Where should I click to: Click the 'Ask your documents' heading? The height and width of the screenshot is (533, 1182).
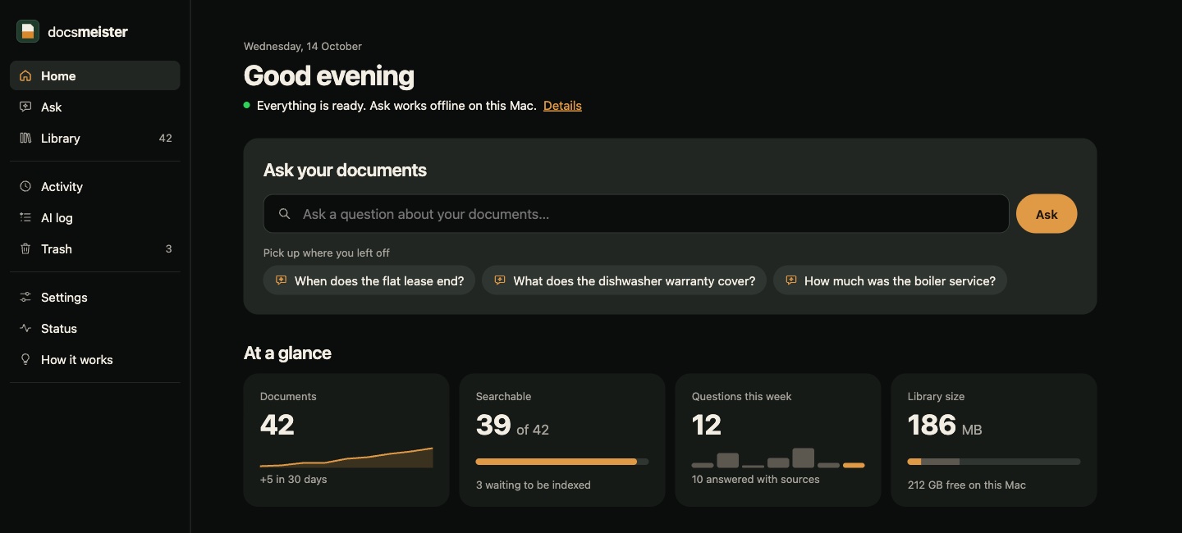pyautogui.click(x=345, y=170)
